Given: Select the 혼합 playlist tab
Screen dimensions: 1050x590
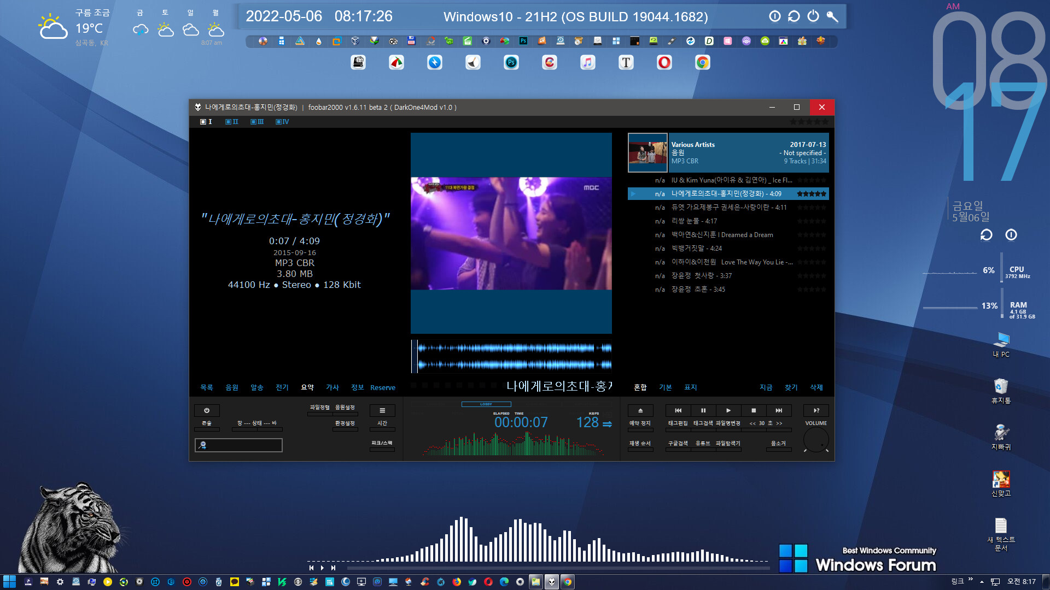Looking at the screenshot, I should (x=640, y=387).
